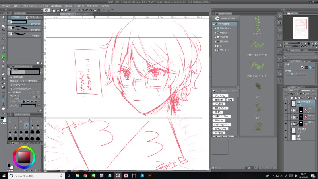Select the Text tool A icon
This screenshot has width=318, height=179.
coord(3,105)
